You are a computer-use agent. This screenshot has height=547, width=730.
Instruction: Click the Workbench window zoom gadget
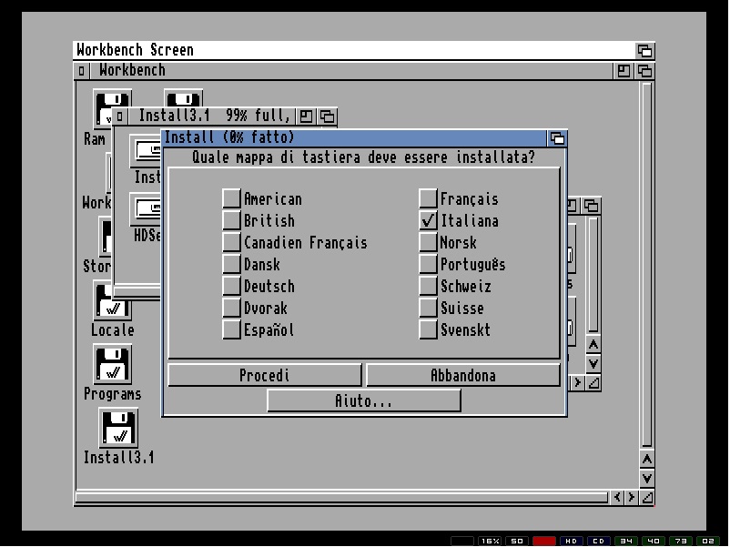pyautogui.click(x=624, y=71)
